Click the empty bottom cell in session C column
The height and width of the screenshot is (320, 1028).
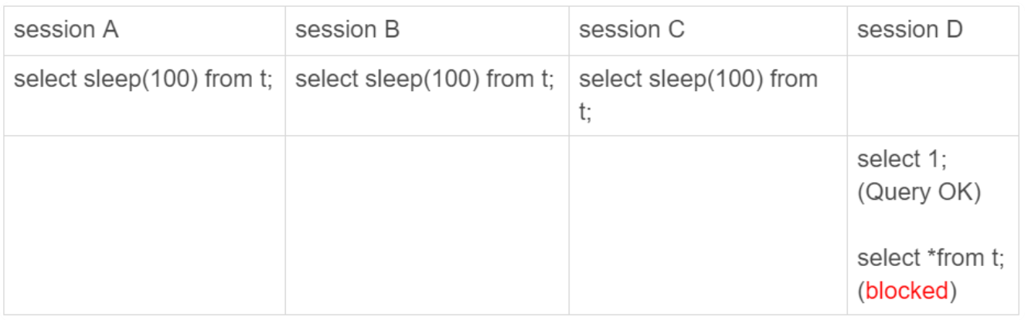[708, 225]
